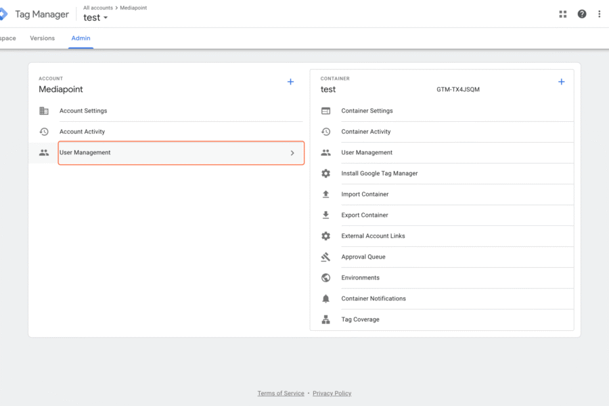Click the Export Container download icon
Image resolution: width=609 pixels, height=406 pixels.
(x=326, y=215)
